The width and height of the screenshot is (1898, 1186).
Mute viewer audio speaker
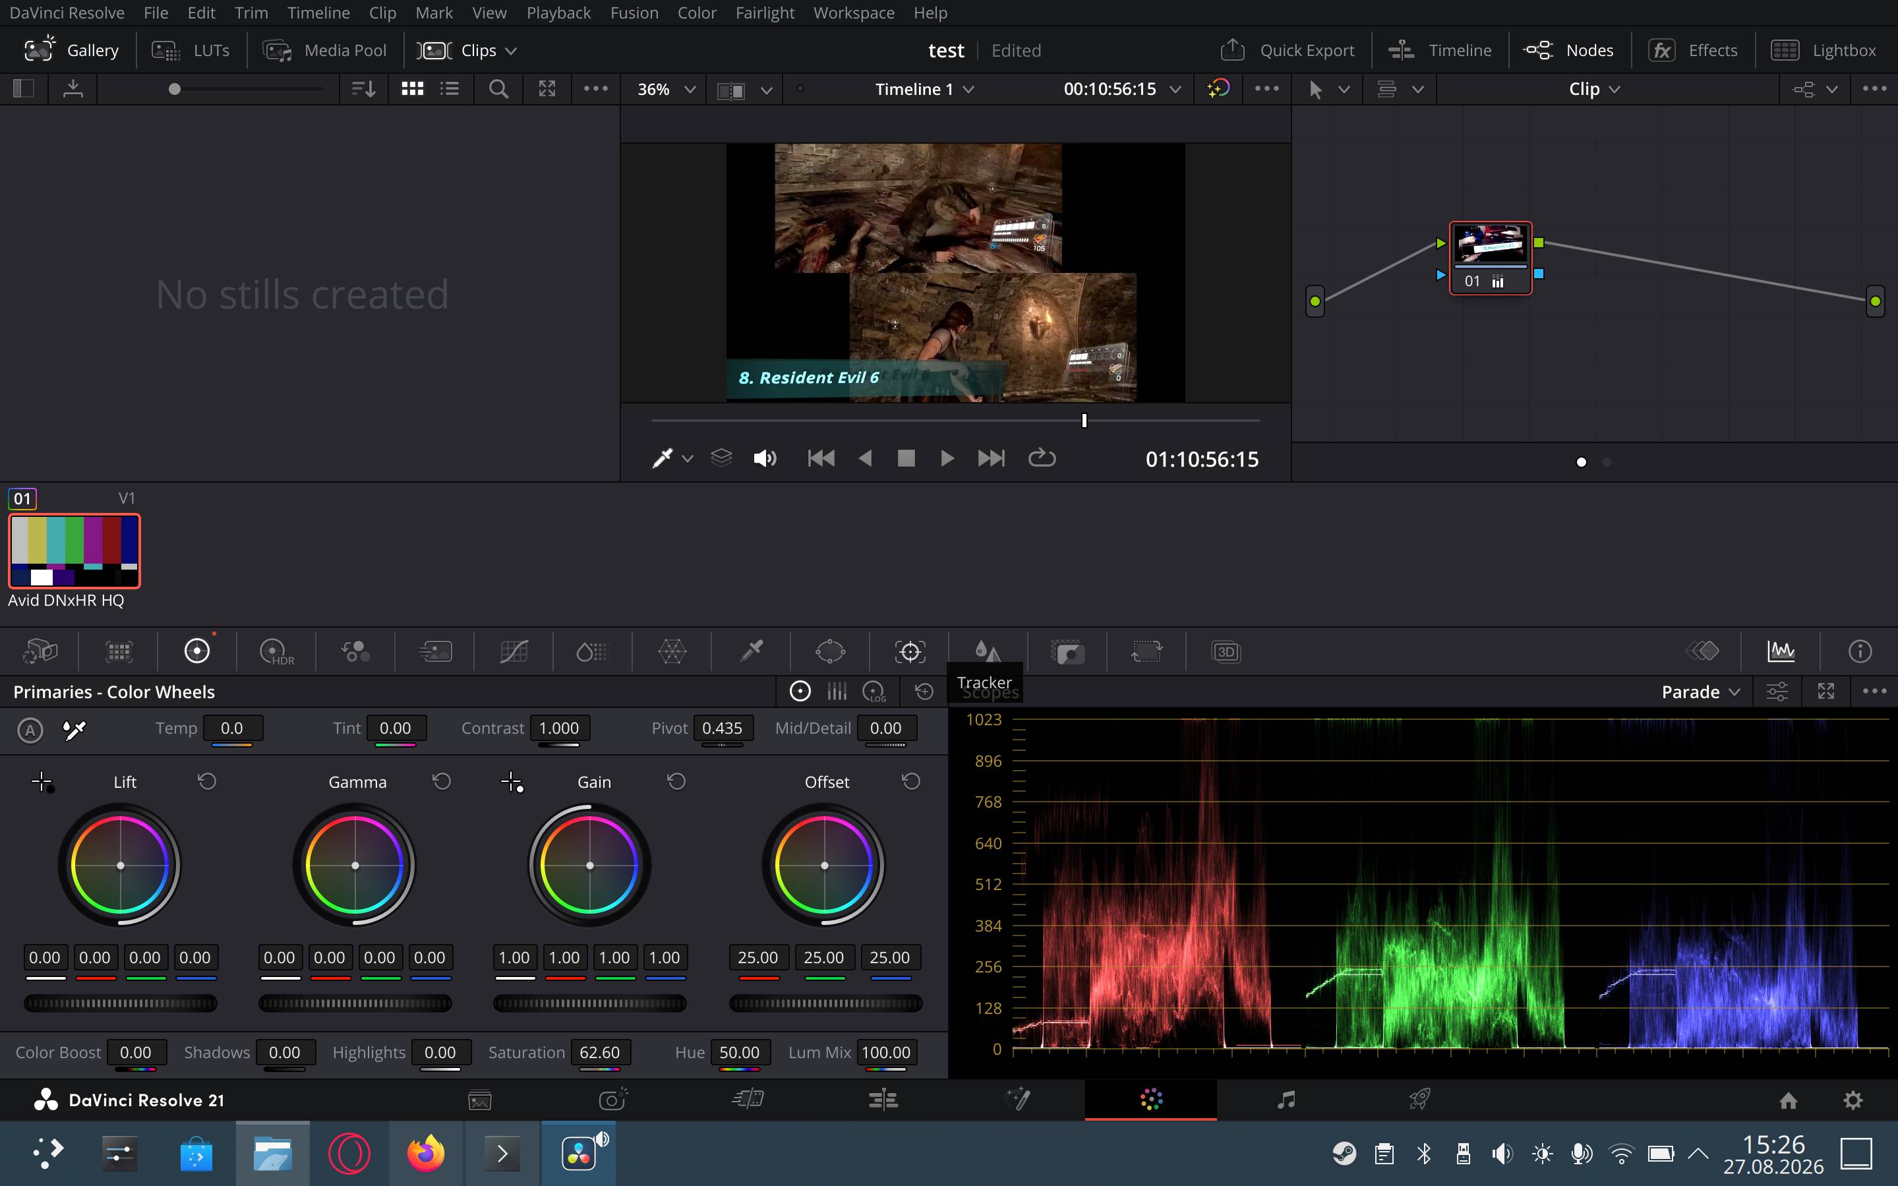pos(765,458)
